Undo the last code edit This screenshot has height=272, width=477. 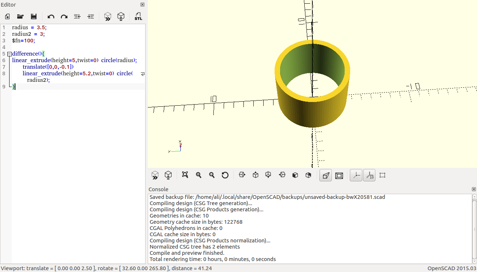click(x=51, y=16)
